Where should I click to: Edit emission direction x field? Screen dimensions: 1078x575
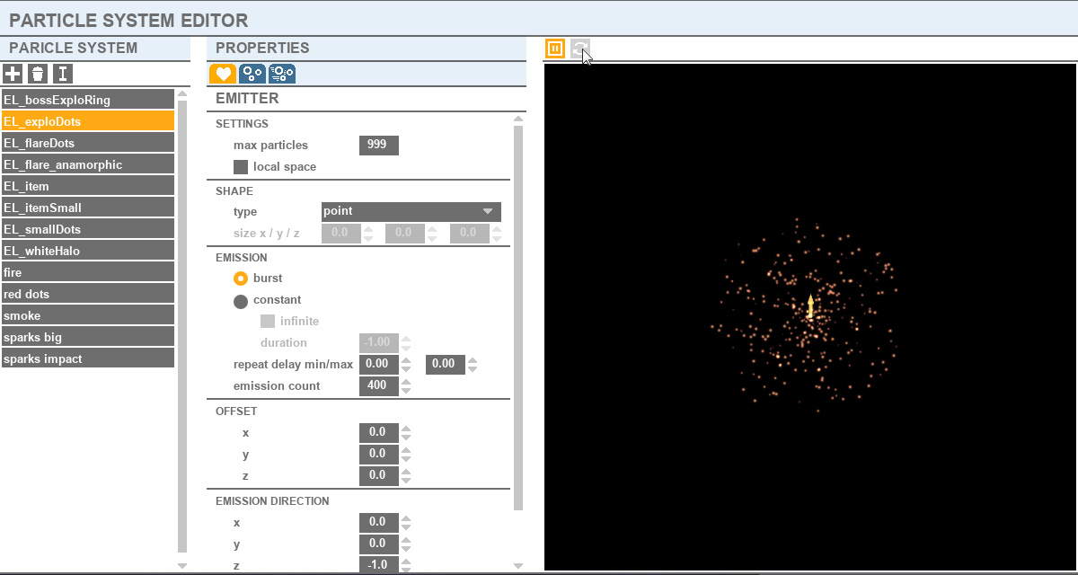[x=379, y=522]
